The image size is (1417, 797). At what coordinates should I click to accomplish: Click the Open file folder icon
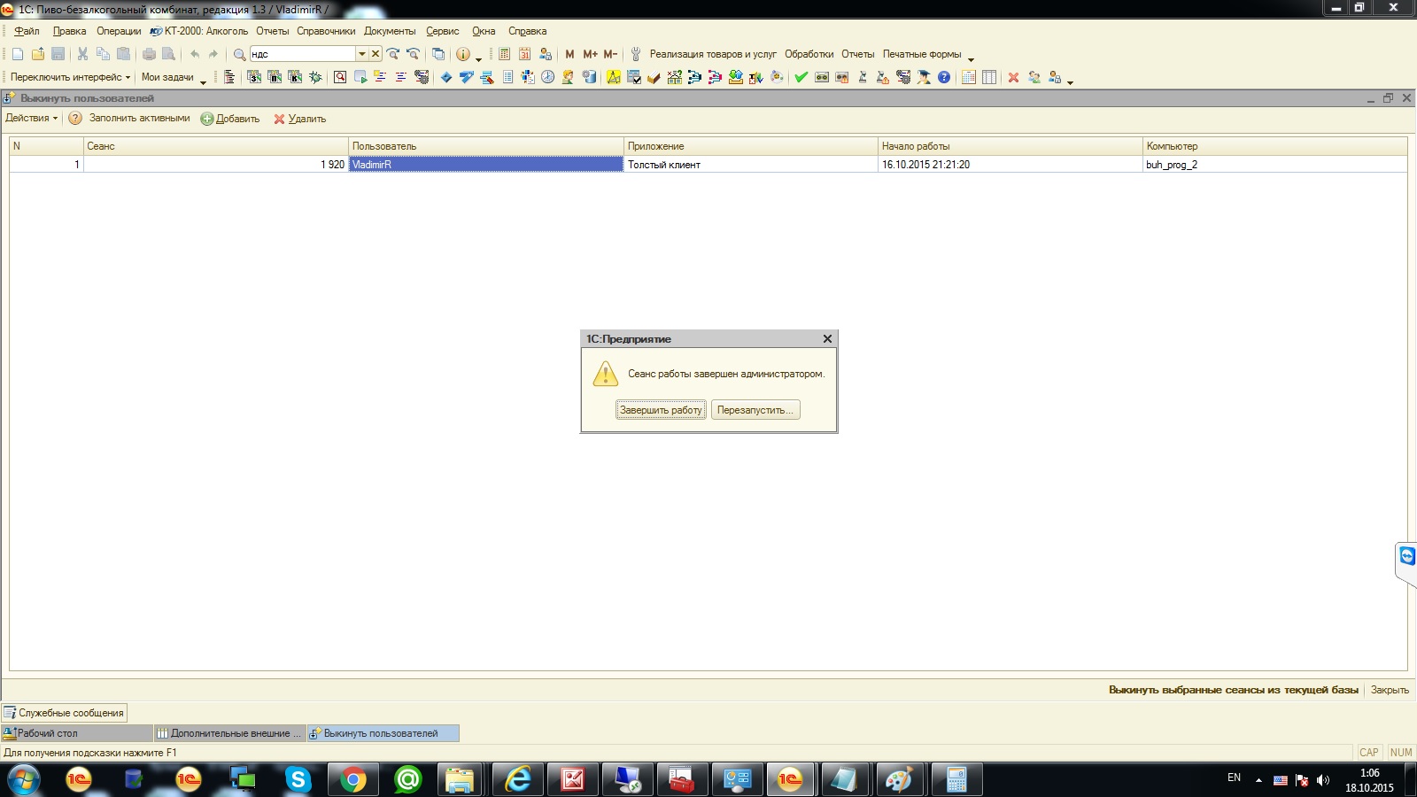click(x=38, y=54)
